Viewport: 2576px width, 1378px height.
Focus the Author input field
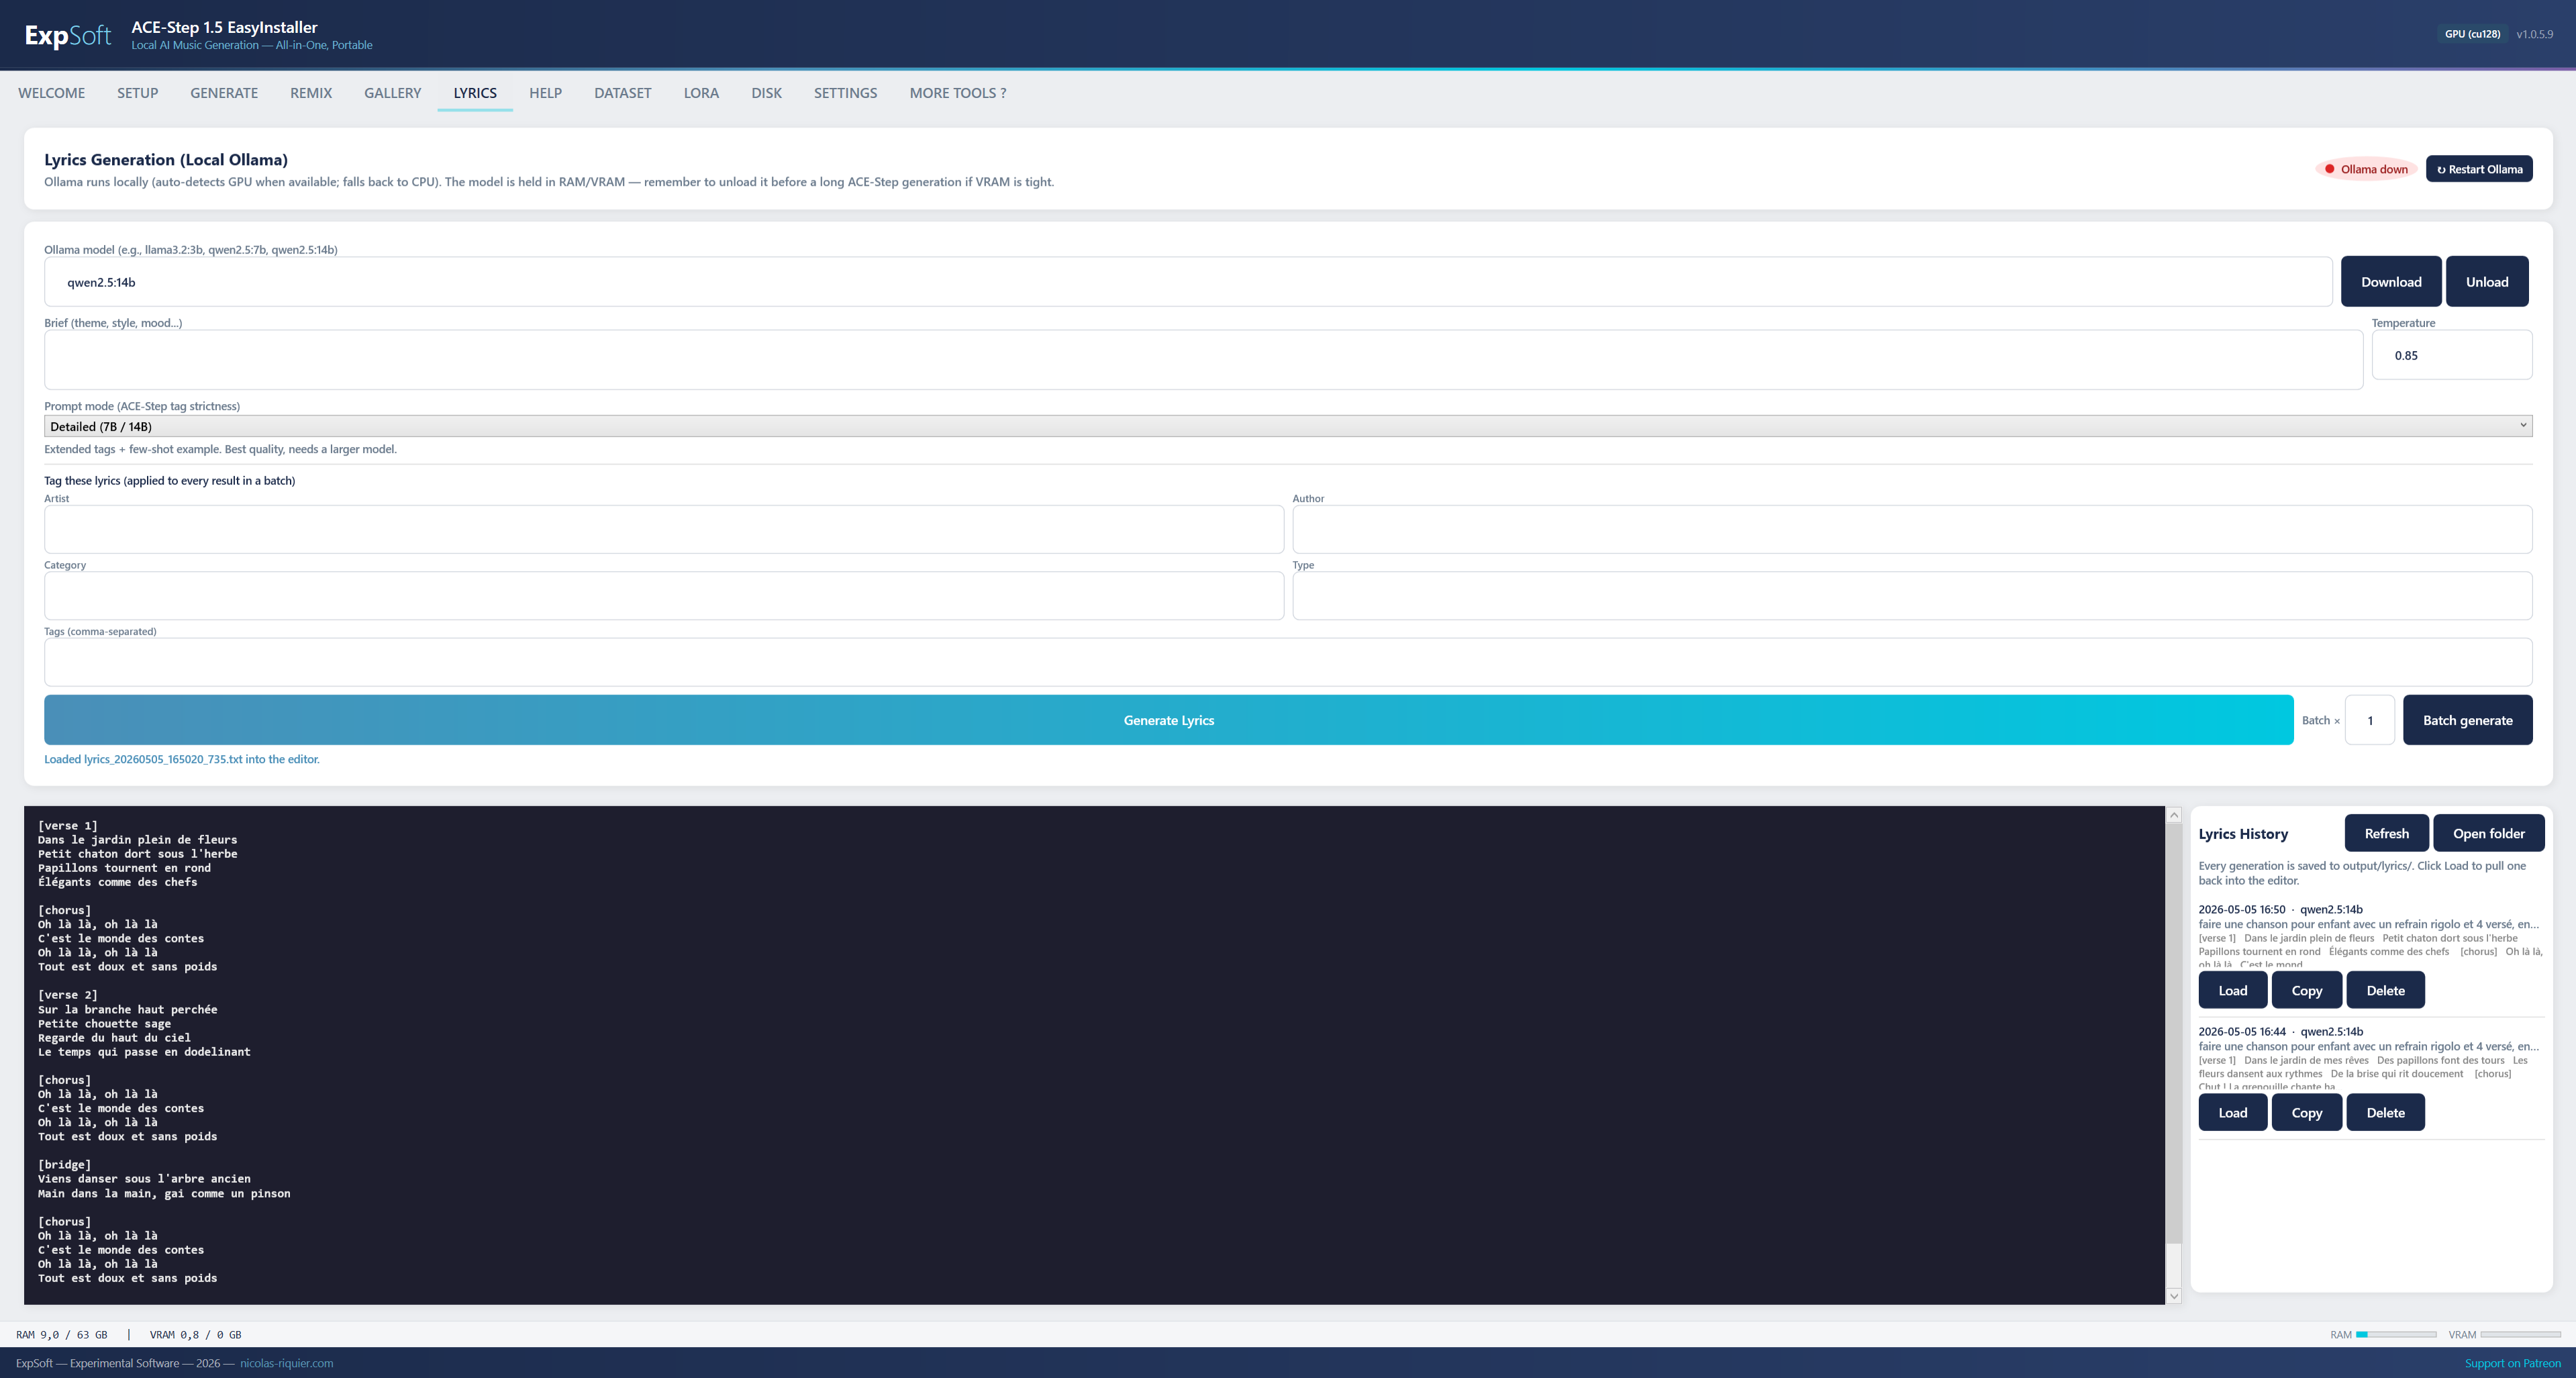coord(1912,529)
